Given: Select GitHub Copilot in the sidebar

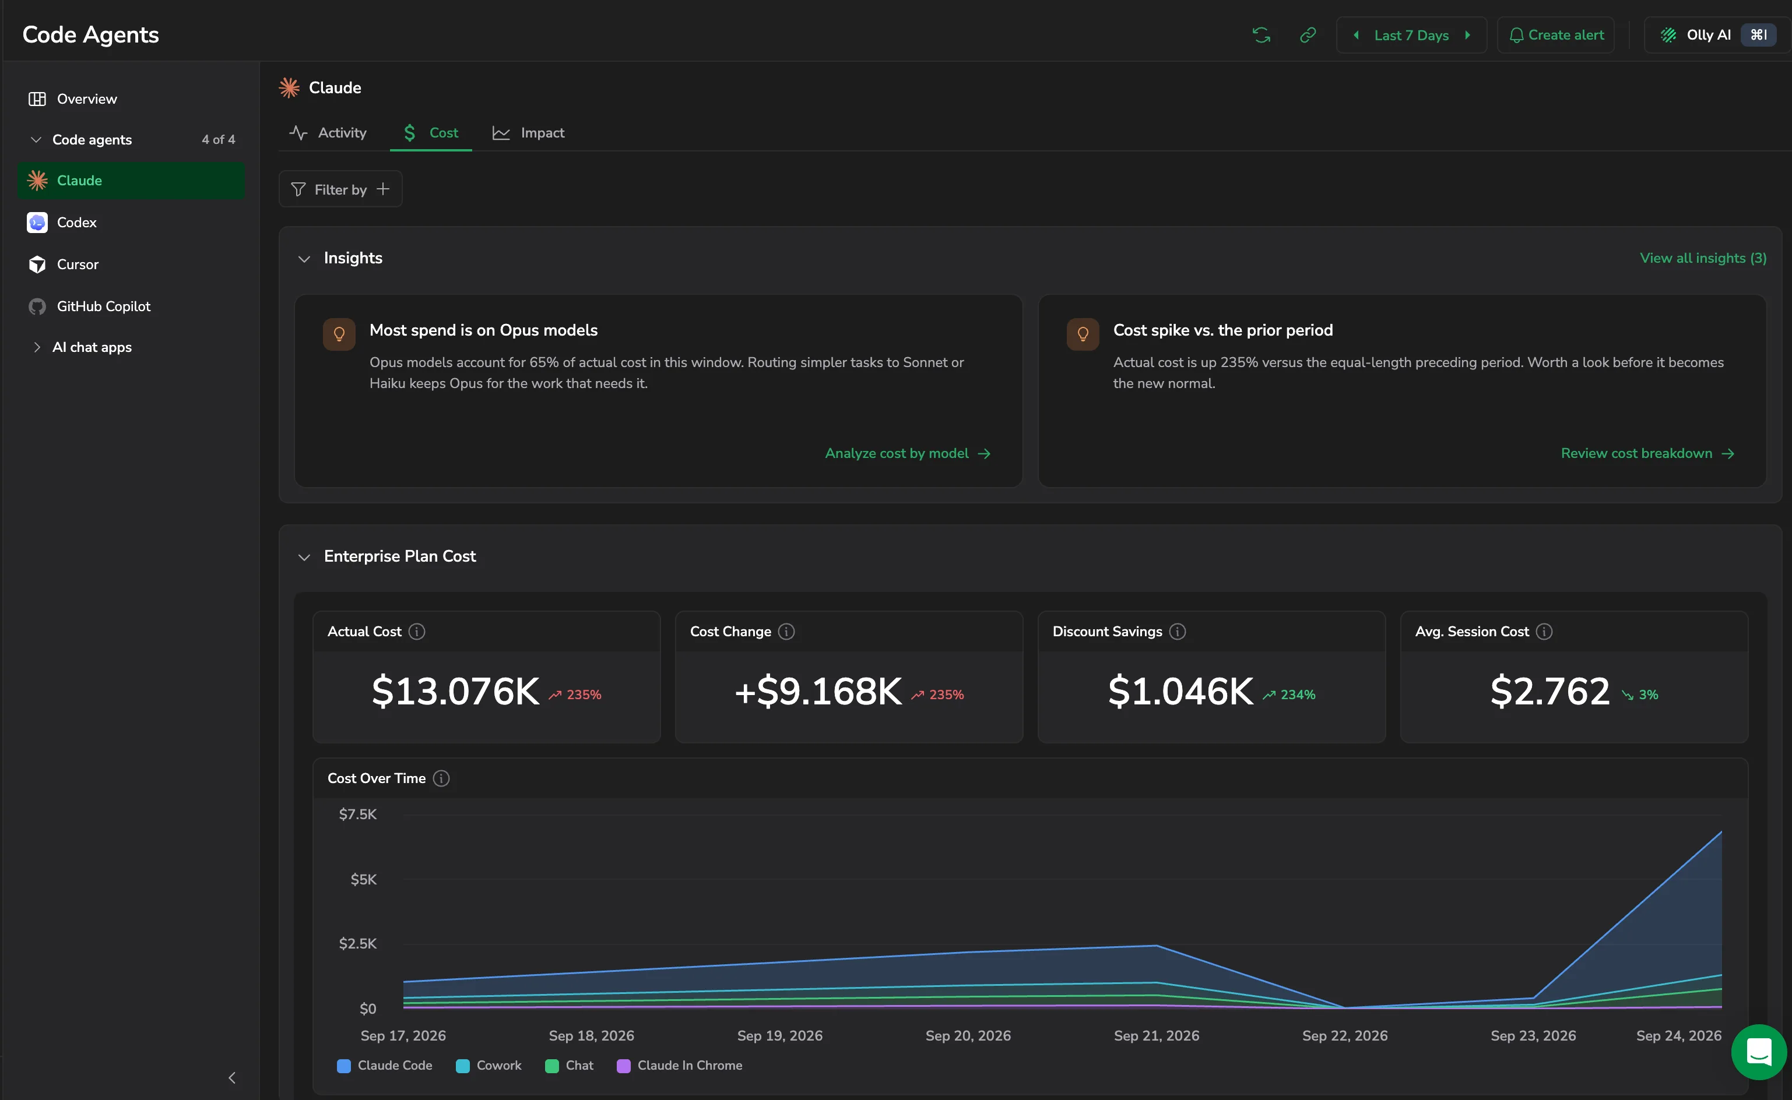Looking at the screenshot, I should pyautogui.click(x=131, y=307).
